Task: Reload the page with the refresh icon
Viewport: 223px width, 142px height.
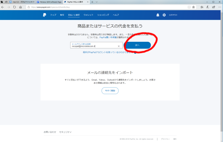Action: pos(15,7)
